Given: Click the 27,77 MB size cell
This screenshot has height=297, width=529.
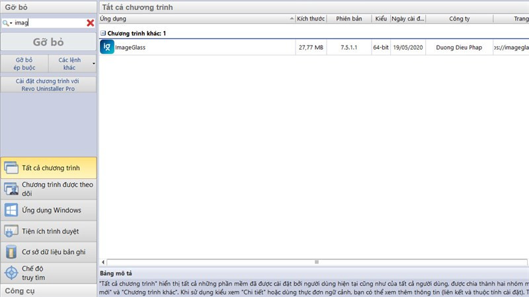Looking at the screenshot, I should click(x=311, y=48).
